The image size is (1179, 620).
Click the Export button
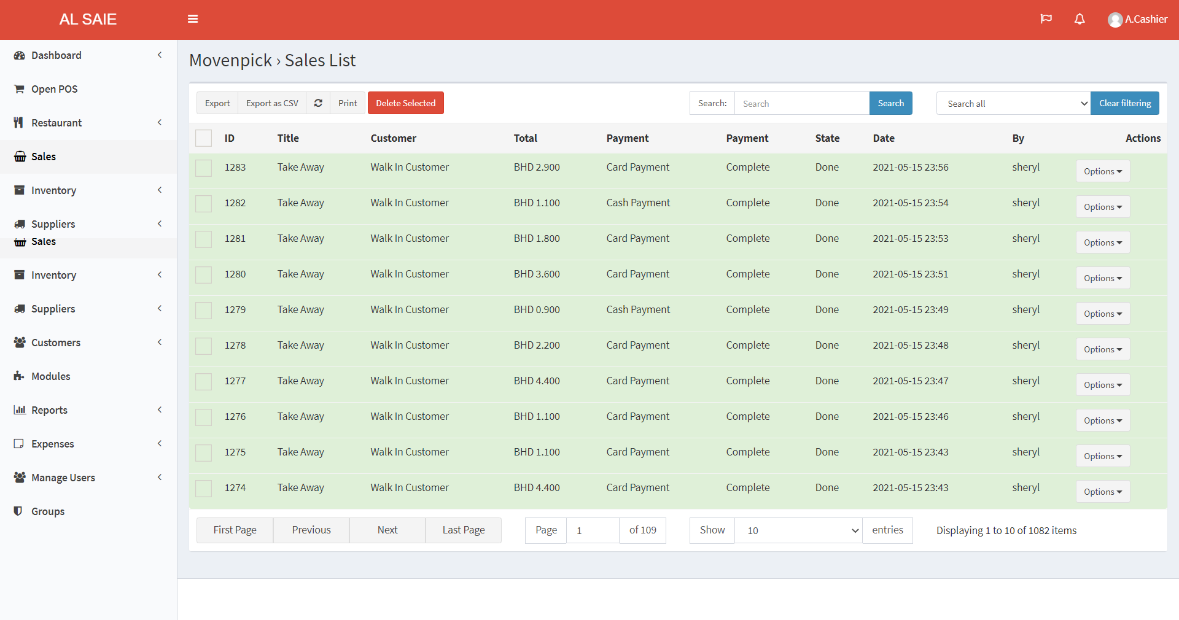coord(217,103)
